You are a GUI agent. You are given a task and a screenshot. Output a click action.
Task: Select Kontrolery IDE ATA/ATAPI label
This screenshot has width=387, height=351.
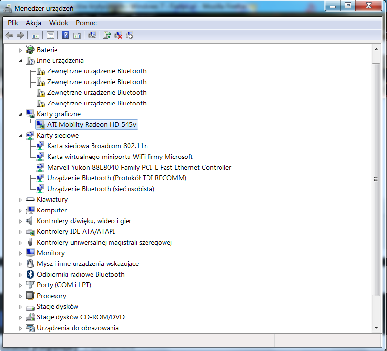point(76,231)
